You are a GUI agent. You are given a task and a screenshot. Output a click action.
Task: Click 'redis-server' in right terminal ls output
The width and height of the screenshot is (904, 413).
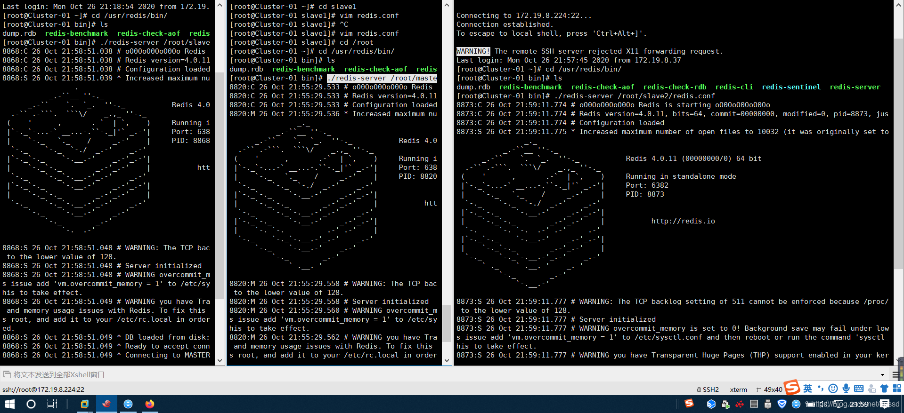[855, 87]
